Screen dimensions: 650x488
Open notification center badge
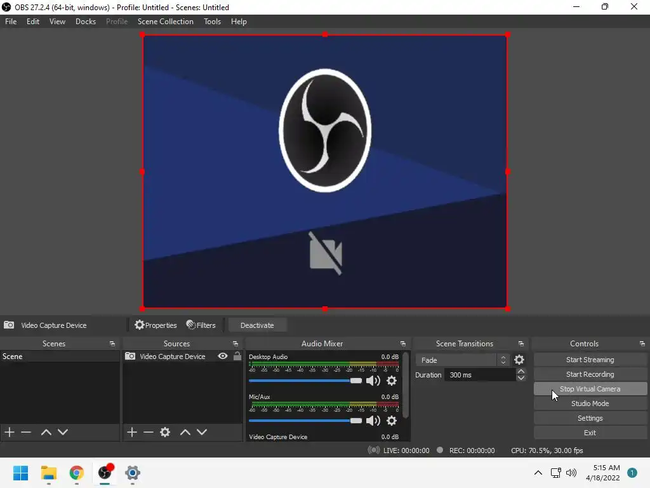point(632,473)
